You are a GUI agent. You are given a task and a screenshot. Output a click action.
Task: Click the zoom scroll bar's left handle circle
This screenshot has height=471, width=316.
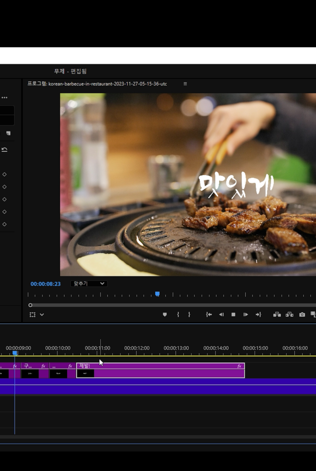pos(30,305)
